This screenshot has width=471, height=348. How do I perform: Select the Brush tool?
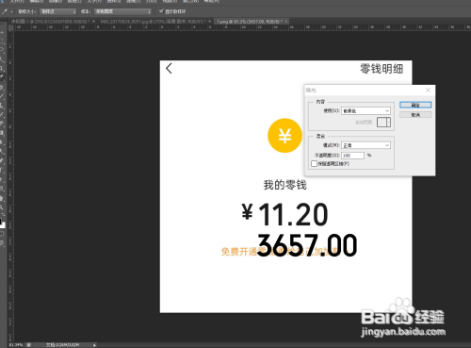pos(2,96)
